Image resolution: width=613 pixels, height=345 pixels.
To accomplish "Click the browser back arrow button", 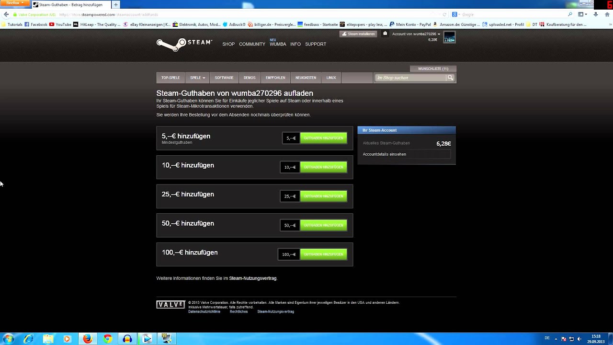I will coord(6,14).
